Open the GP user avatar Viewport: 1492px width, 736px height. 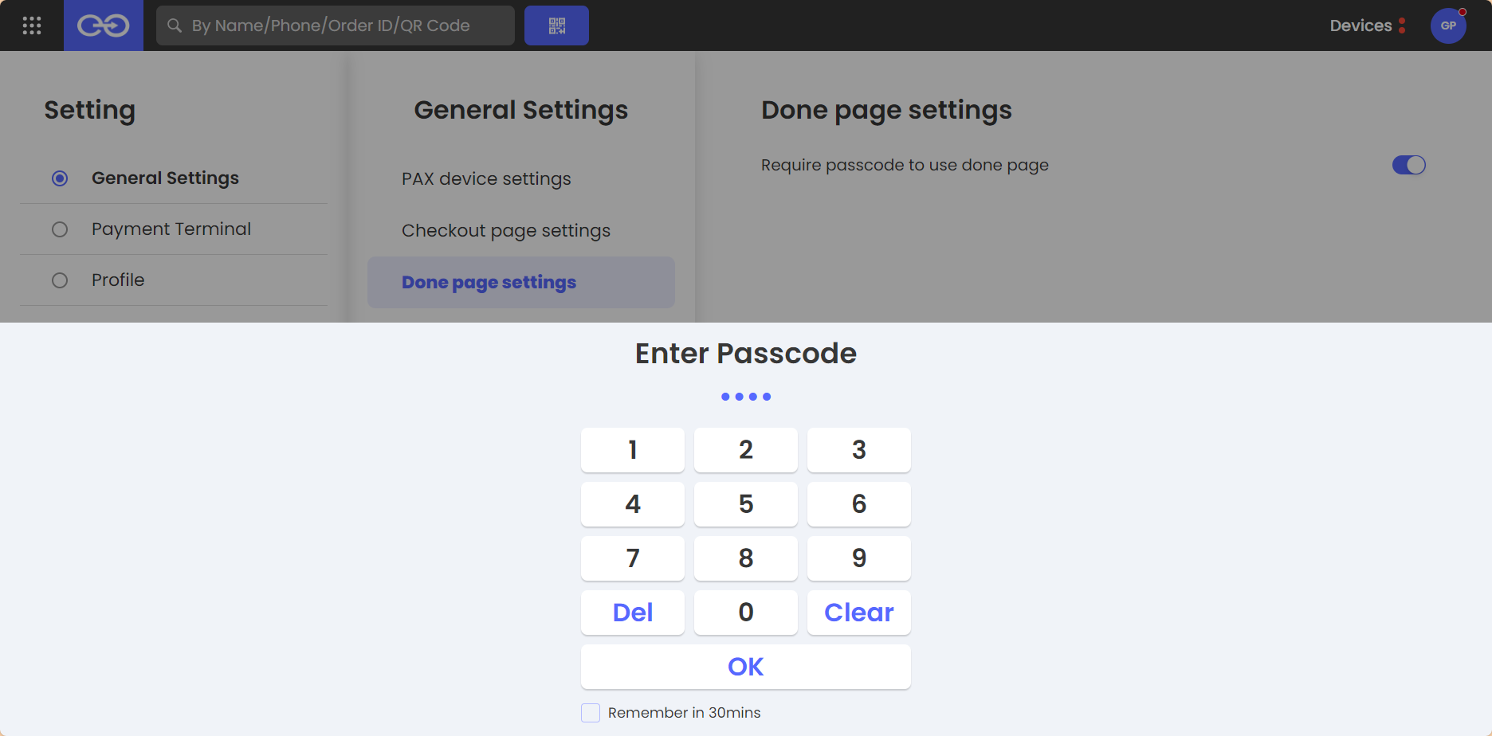[x=1448, y=25]
